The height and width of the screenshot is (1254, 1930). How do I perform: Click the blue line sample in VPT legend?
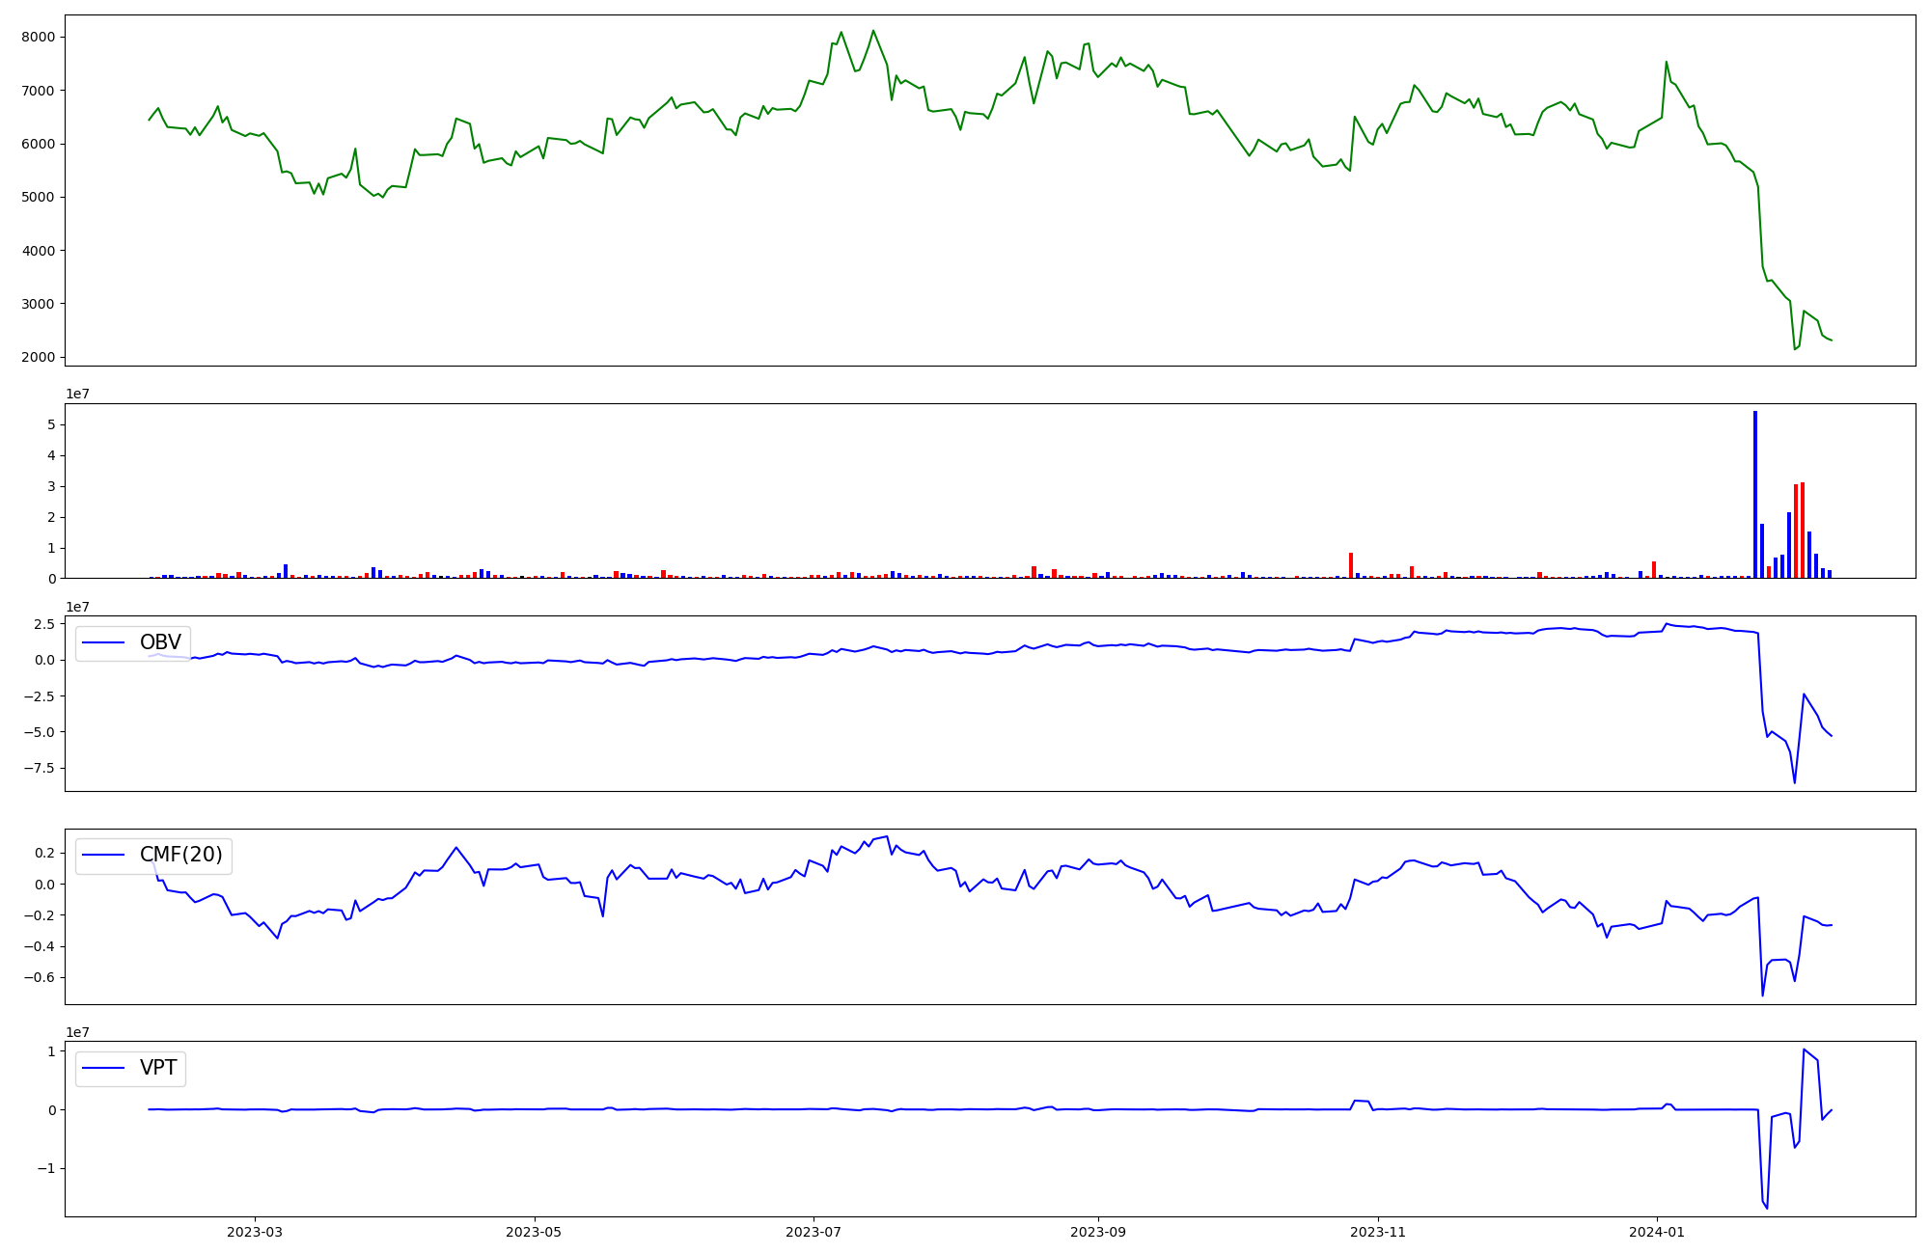pos(103,1068)
